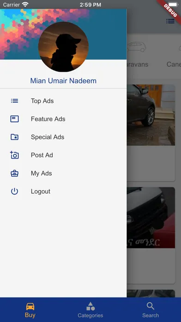Click the My Ads briefcase icon
Viewport: 181px width, 322px height.
[15, 173]
